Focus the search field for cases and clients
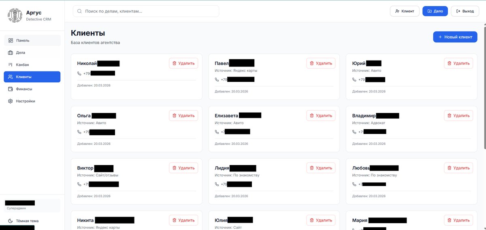Screen dimensions: 486x230 coord(150,11)
